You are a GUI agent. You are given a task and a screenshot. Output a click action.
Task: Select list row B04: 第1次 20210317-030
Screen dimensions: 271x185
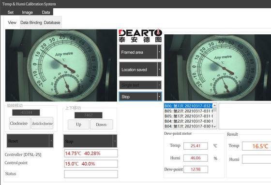(x=188, y=126)
